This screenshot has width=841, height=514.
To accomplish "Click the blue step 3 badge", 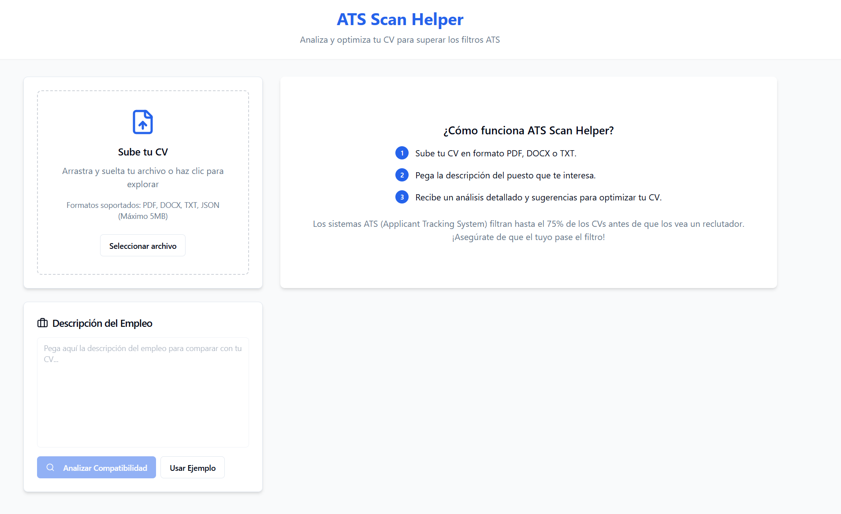I will (402, 197).
